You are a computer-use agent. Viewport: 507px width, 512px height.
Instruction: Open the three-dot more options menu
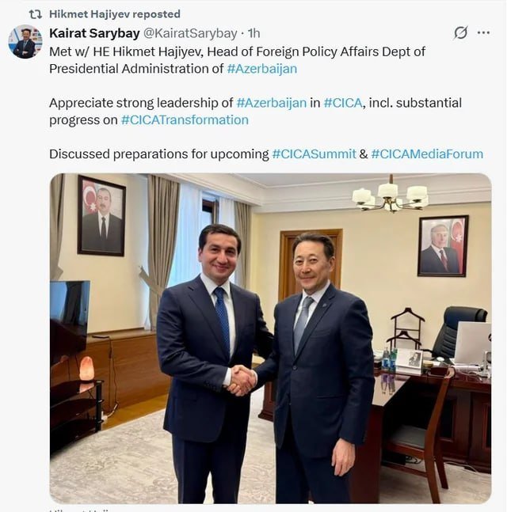coord(483,32)
